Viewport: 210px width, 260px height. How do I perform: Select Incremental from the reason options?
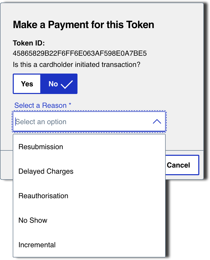[x=36, y=245]
